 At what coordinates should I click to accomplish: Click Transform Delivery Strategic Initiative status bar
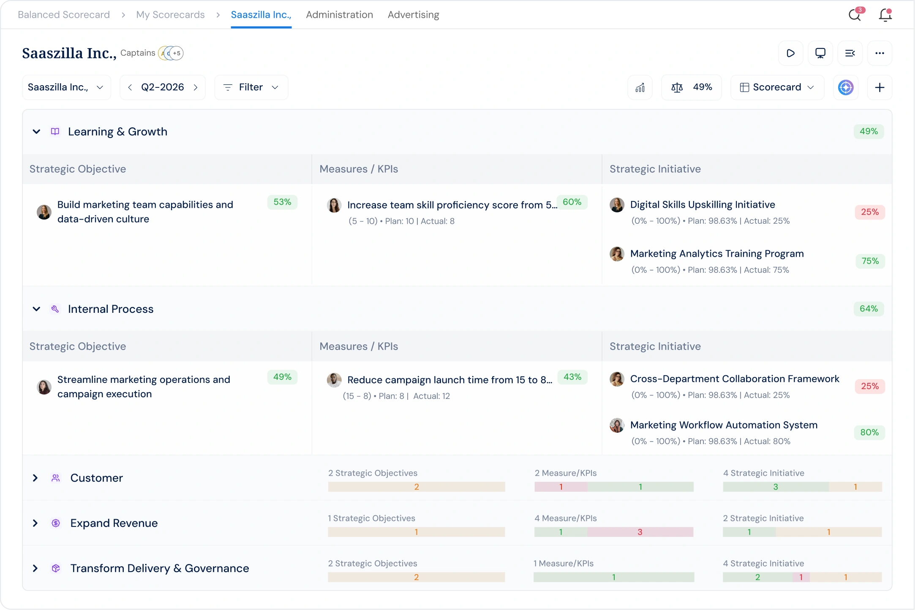[802, 577]
